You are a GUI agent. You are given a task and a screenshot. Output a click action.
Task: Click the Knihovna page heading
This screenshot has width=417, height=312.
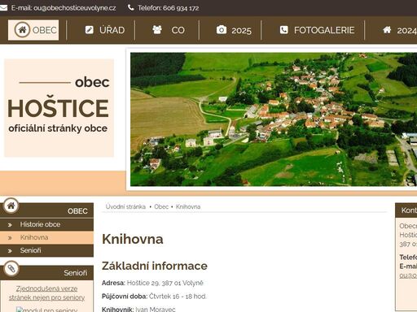133,239
